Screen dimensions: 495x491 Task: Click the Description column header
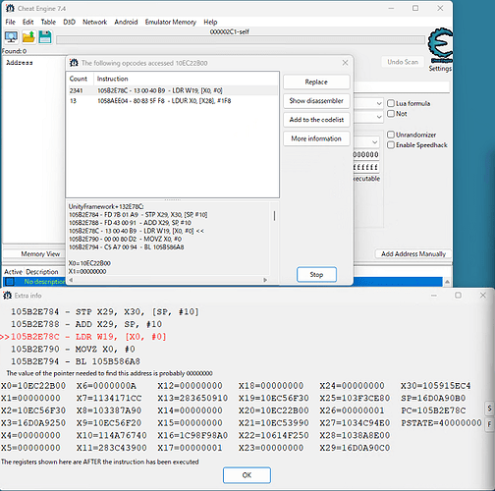(x=42, y=272)
